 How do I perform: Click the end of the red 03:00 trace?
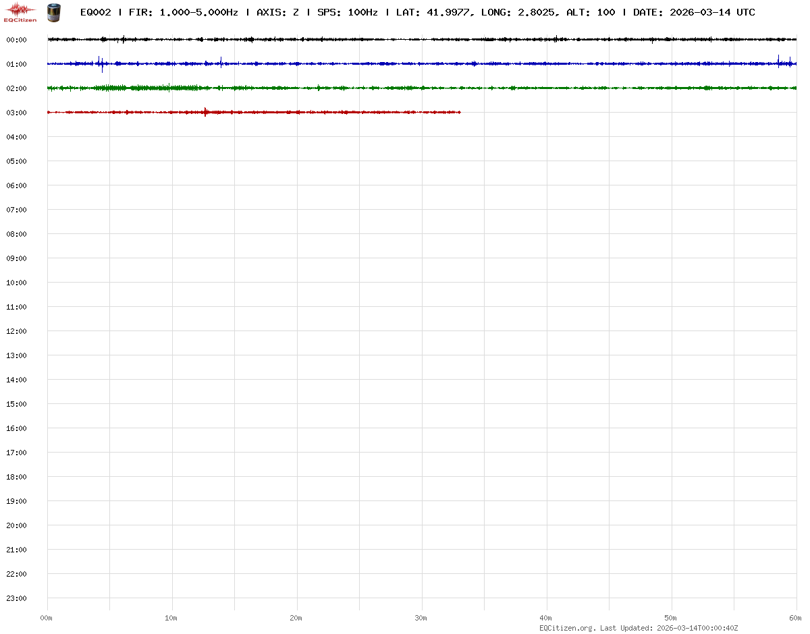click(x=460, y=112)
